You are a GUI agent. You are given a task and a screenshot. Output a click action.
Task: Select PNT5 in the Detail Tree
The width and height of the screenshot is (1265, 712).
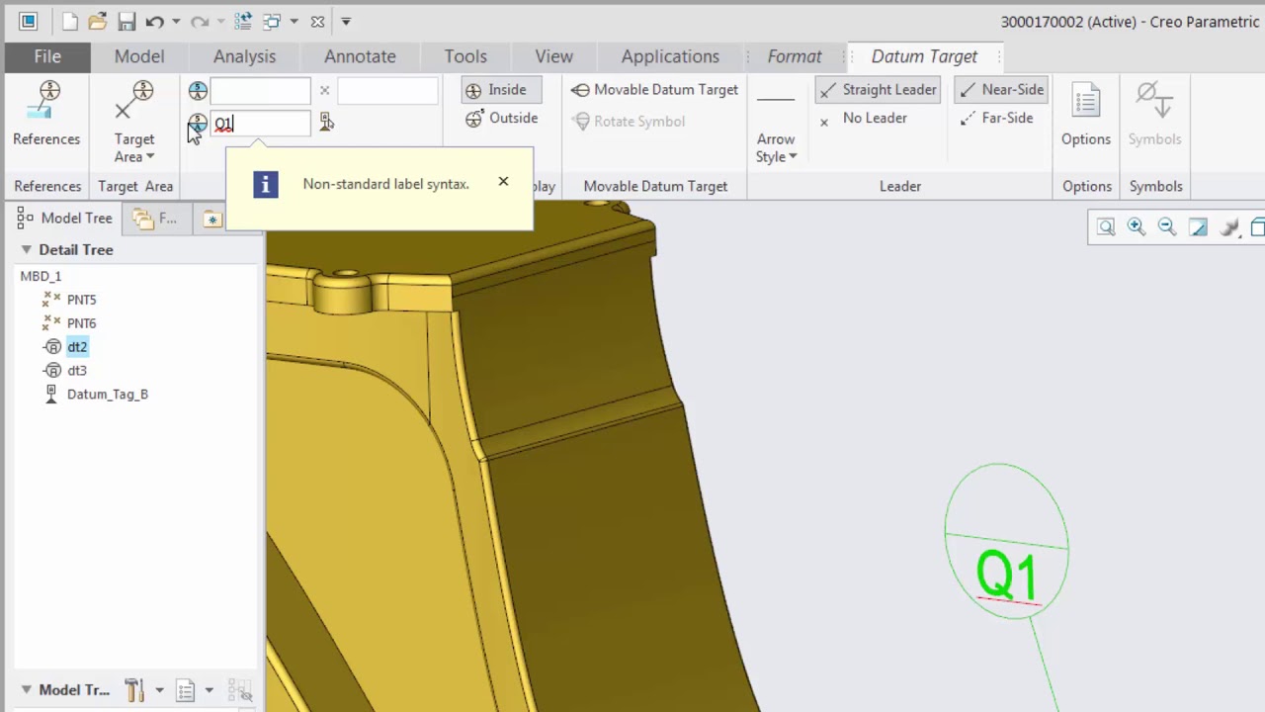tap(81, 300)
